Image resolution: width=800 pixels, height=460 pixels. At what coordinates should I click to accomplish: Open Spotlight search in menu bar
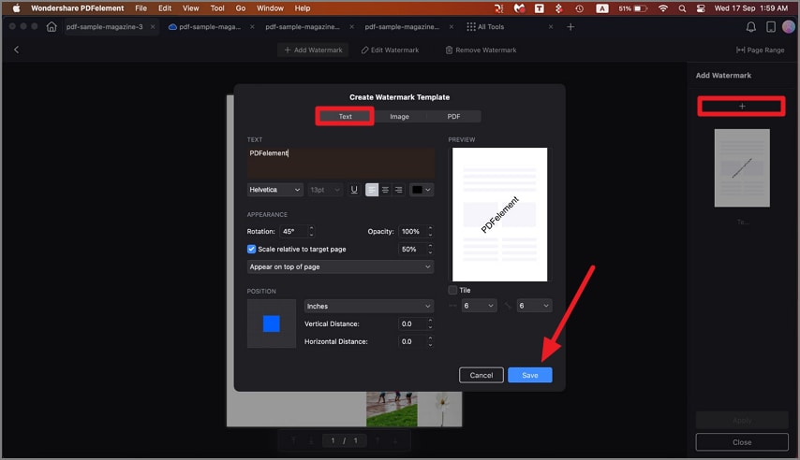click(682, 8)
